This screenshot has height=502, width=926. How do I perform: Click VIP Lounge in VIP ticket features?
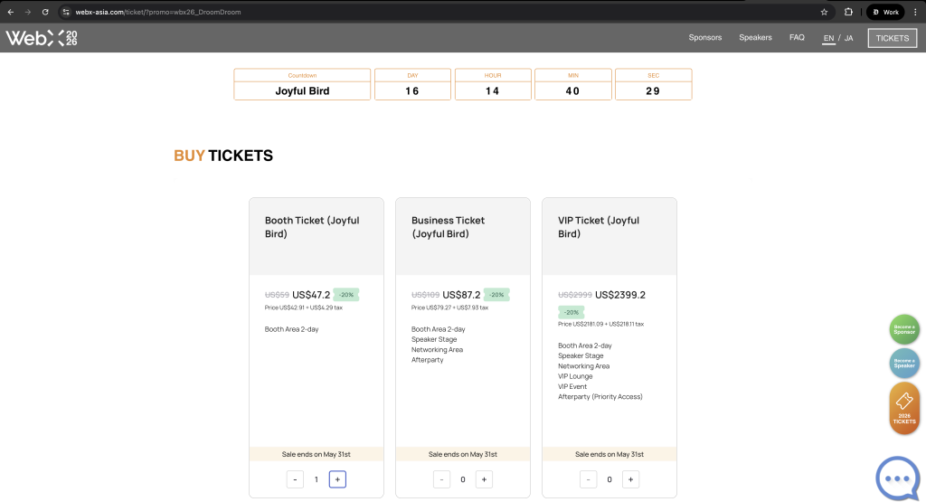[x=575, y=376]
